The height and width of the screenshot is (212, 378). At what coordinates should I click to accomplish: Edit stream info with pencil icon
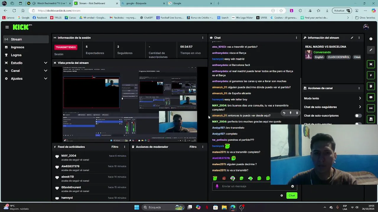(352, 38)
